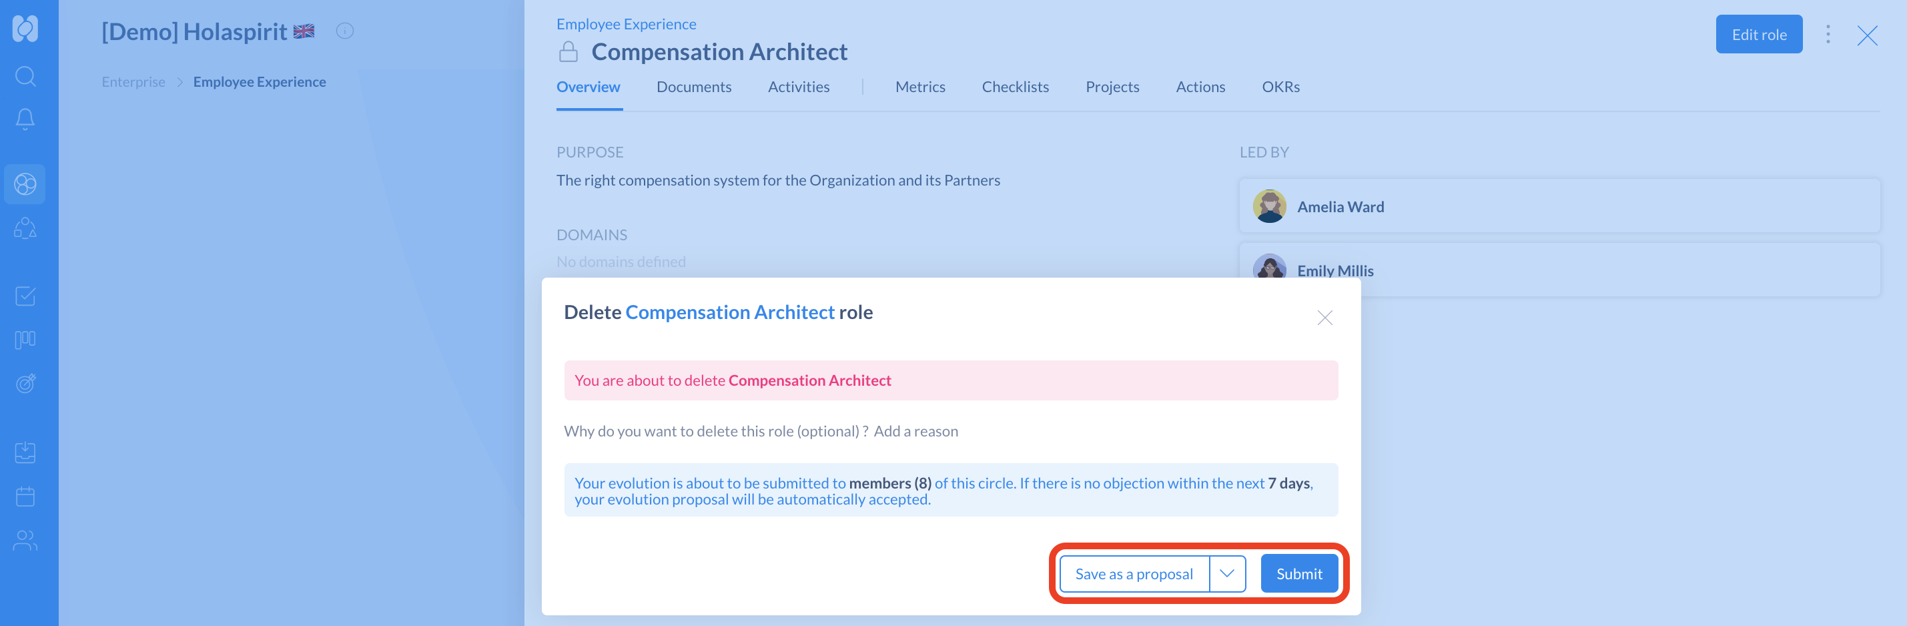Open the roles shapes sidebar icon

(x=25, y=228)
